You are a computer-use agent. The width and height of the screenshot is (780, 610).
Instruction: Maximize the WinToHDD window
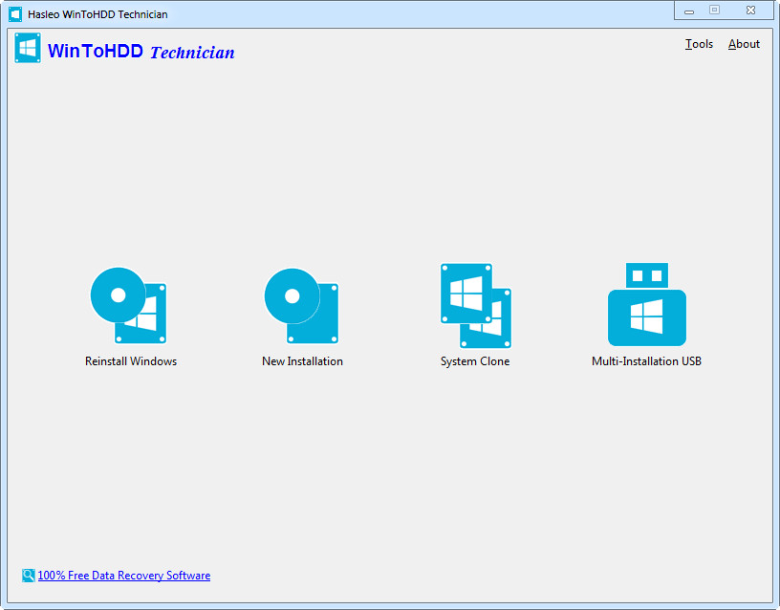(714, 10)
